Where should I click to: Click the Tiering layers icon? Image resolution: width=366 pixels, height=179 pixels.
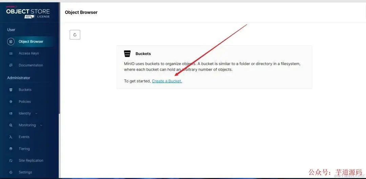[11, 149]
